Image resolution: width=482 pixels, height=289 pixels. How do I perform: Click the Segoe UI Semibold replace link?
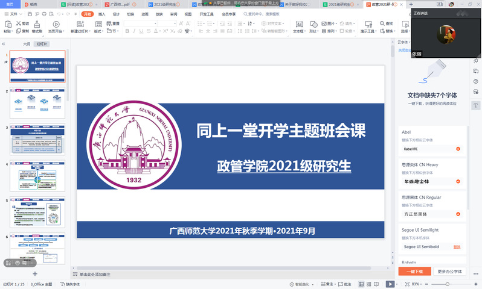click(x=457, y=247)
